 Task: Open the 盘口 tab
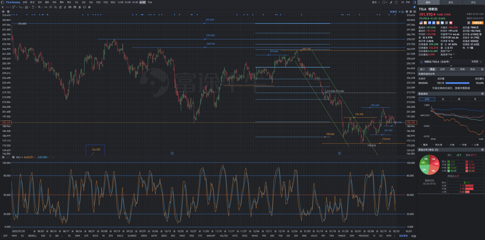(x=422, y=69)
